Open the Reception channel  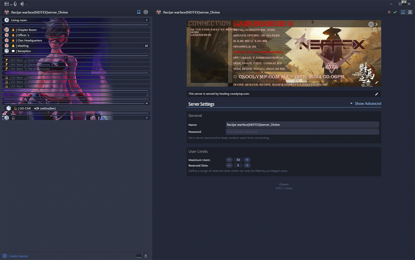coord(76,51)
